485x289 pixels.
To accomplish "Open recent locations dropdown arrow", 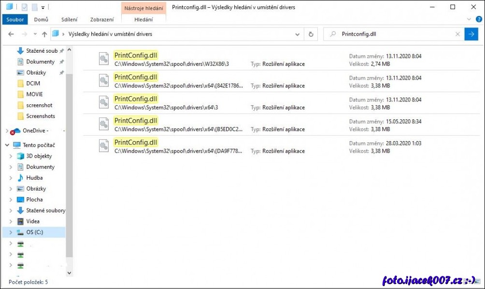I will coord(35,34).
